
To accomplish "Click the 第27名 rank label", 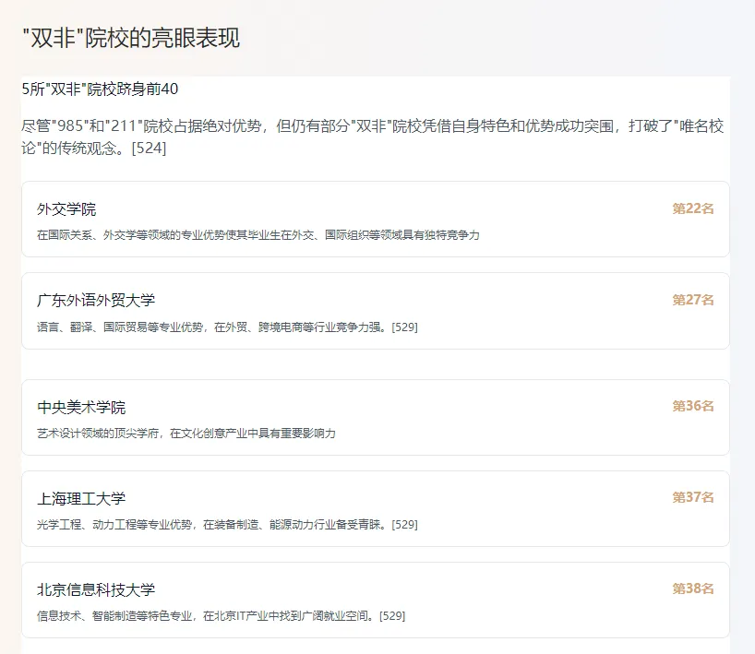I will [x=693, y=300].
